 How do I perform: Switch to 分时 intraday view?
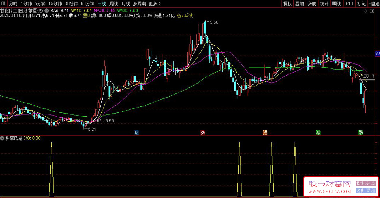pos(13,4)
